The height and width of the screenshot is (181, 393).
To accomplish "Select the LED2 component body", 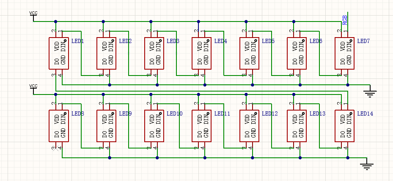I will click(x=107, y=53).
